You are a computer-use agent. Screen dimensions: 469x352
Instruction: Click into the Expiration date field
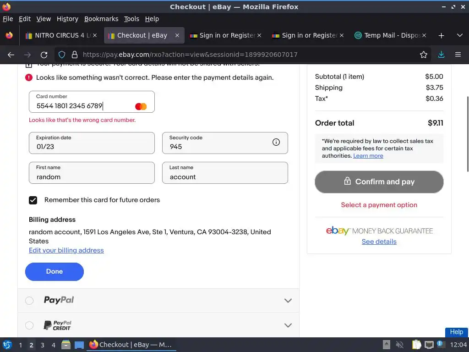tap(92, 143)
